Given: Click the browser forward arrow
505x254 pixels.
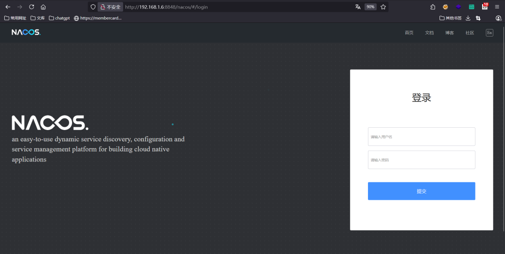Looking at the screenshot, I should point(20,7).
